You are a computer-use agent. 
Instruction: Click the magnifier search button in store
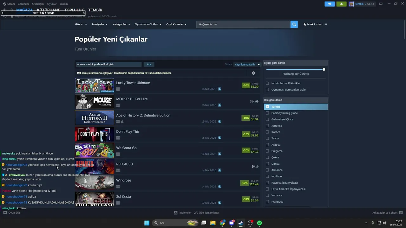(x=294, y=24)
